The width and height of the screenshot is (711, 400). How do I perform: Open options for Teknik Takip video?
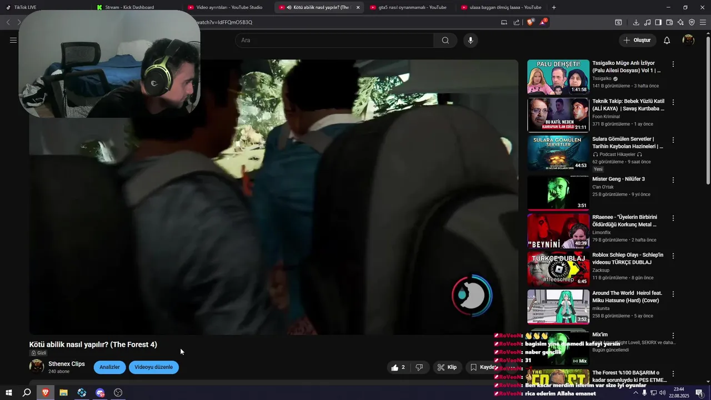pos(673,102)
